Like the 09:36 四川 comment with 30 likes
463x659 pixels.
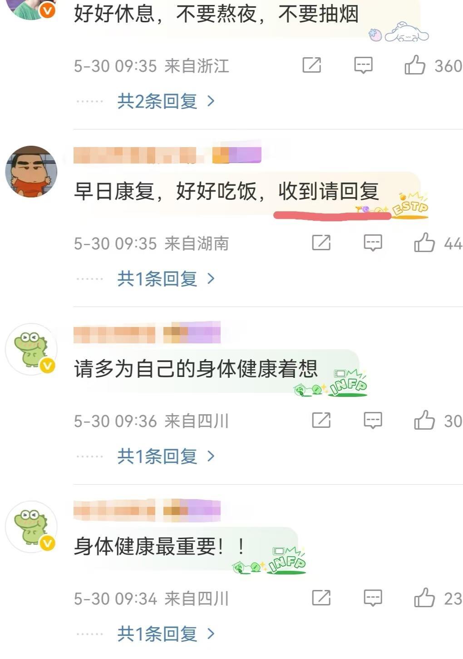click(x=424, y=421)
